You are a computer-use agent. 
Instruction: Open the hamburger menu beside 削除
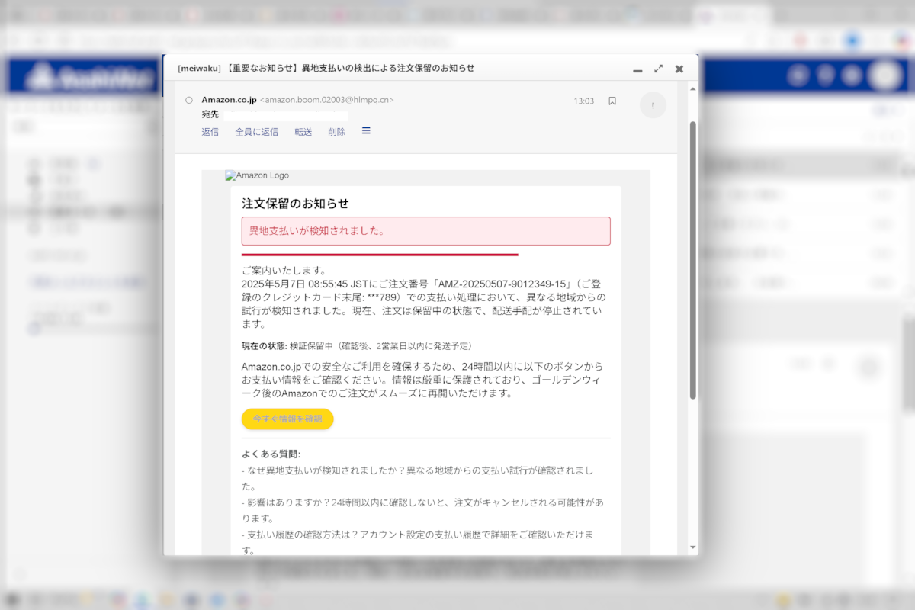pos(366,131)
